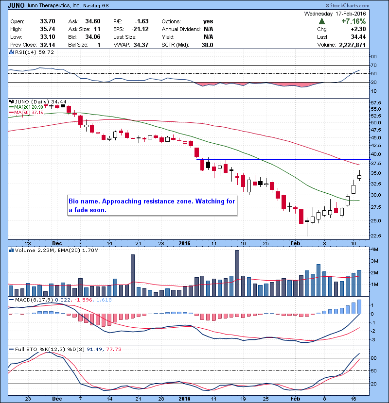Click the Volume bar legend icon
389x403 pixels.
pos(11,251)
